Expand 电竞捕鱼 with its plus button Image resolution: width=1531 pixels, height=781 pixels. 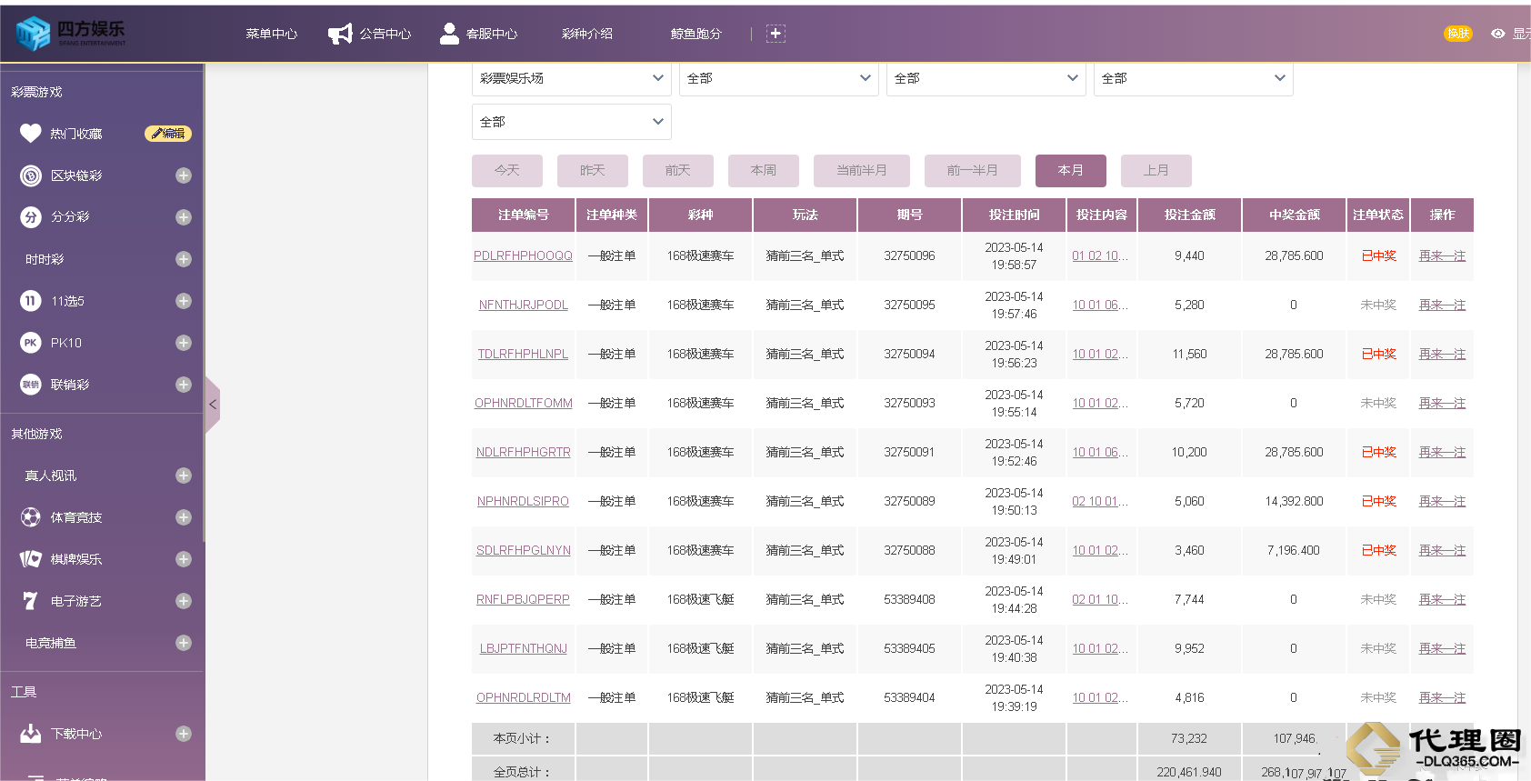[184, 643]
